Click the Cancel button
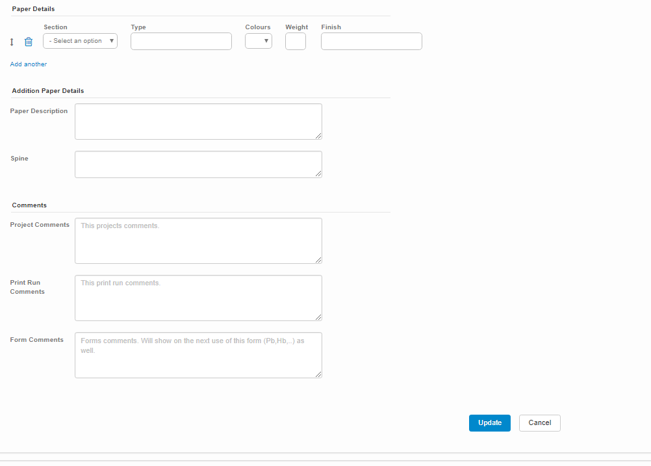Screen dimensions: 651x466 click(x=539, y=422)
